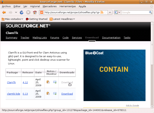Open the back/forward history dropdown arrow
Image resolution: width=154 pixels, height=113 pixels.
(16, 12)
